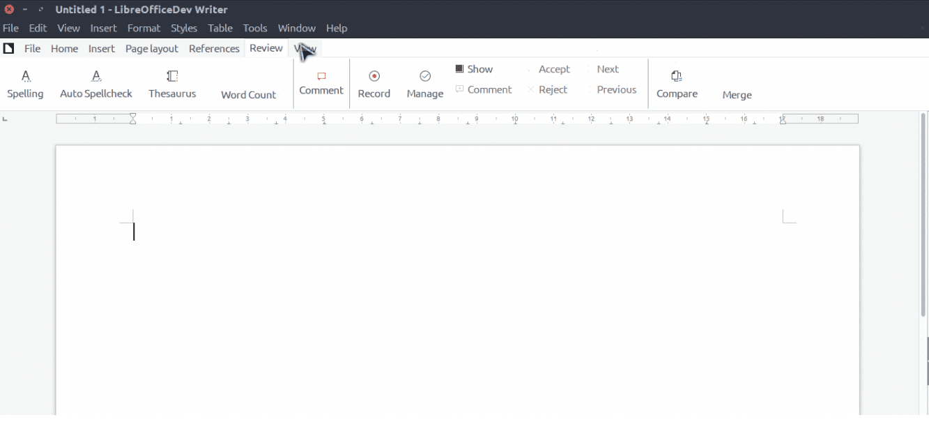Go to Next change
The height and width of the screenshot is (429, 929).
[604, 69]
